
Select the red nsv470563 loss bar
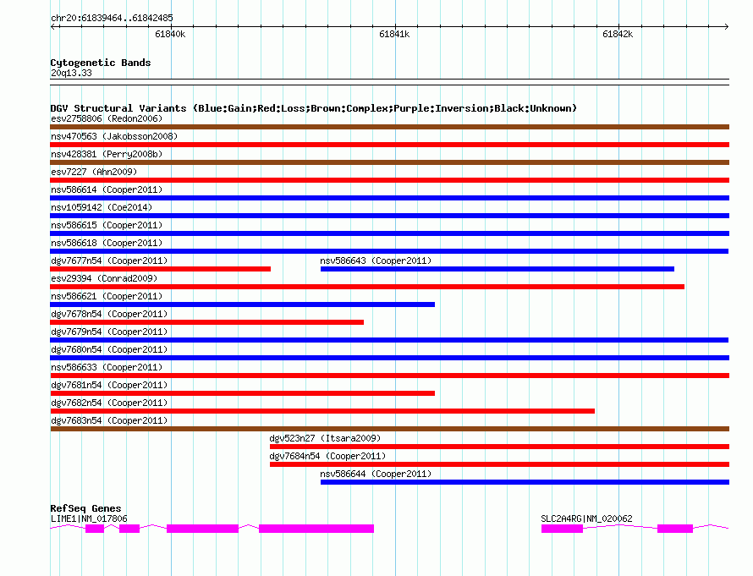(389, 145)
